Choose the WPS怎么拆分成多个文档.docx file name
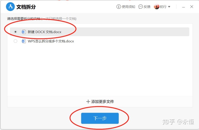199x130 pixels. pyautogui.click(x=51, y=41)
